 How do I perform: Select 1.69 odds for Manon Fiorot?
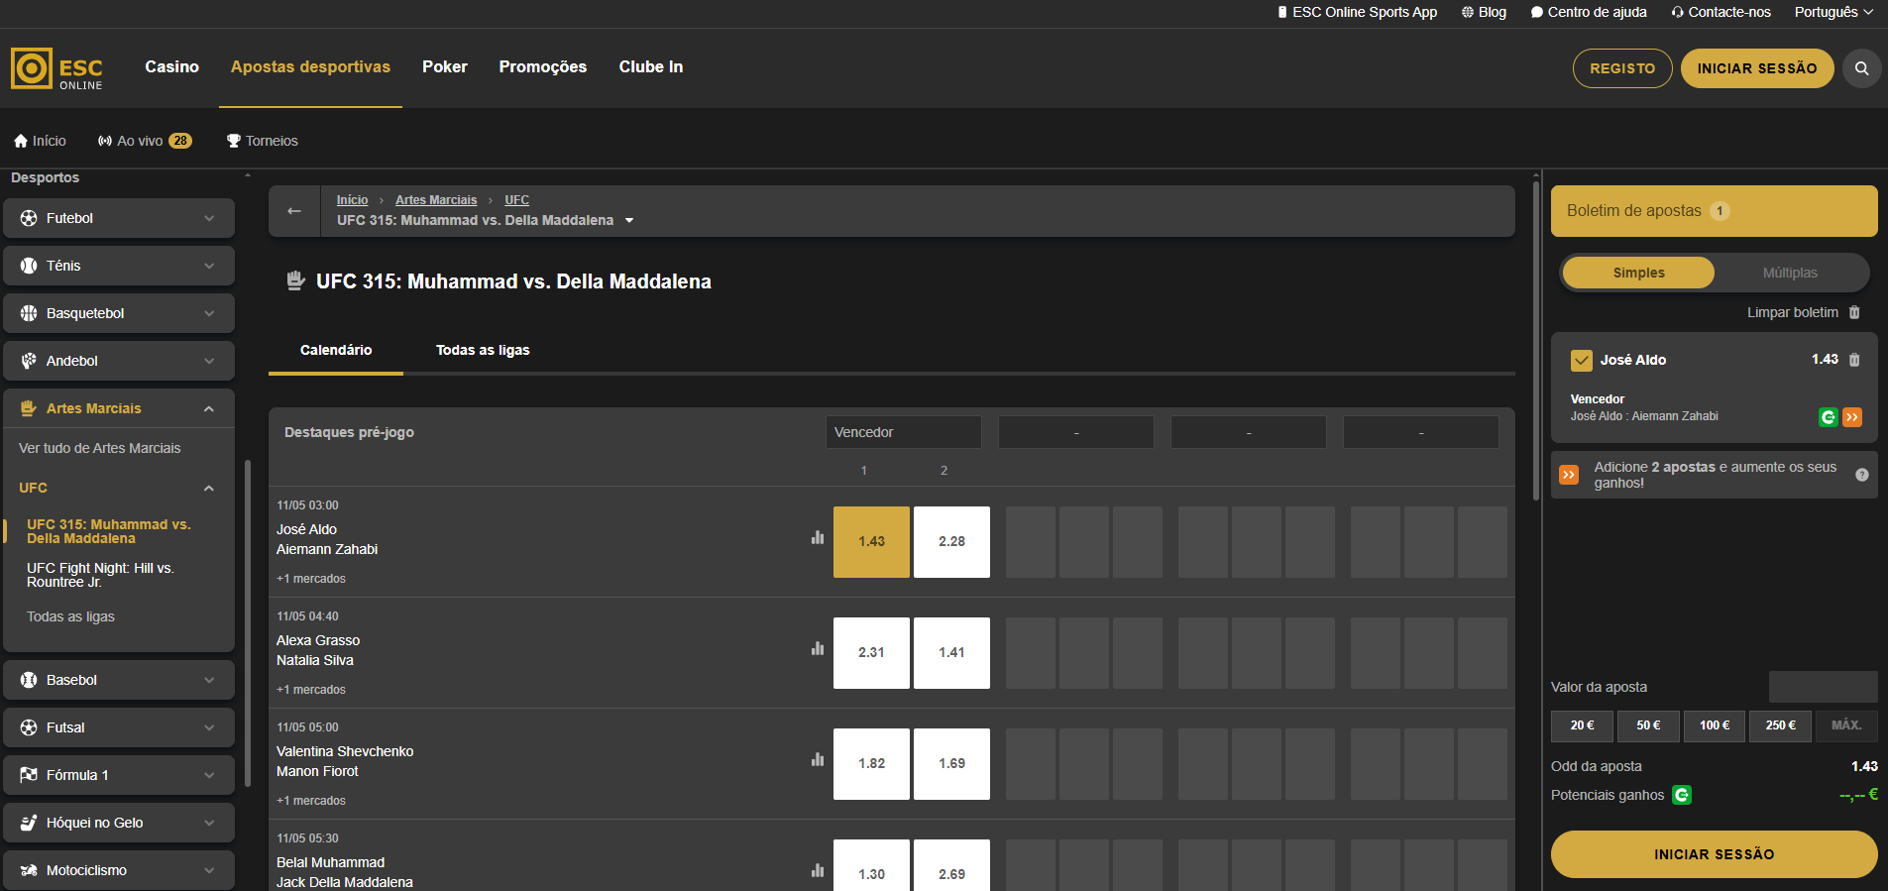pos(951,764)
